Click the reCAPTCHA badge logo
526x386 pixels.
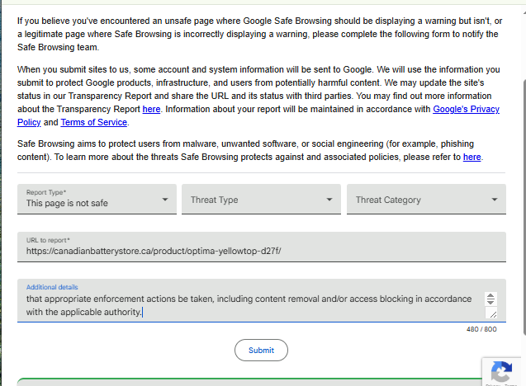coord(501,371)
